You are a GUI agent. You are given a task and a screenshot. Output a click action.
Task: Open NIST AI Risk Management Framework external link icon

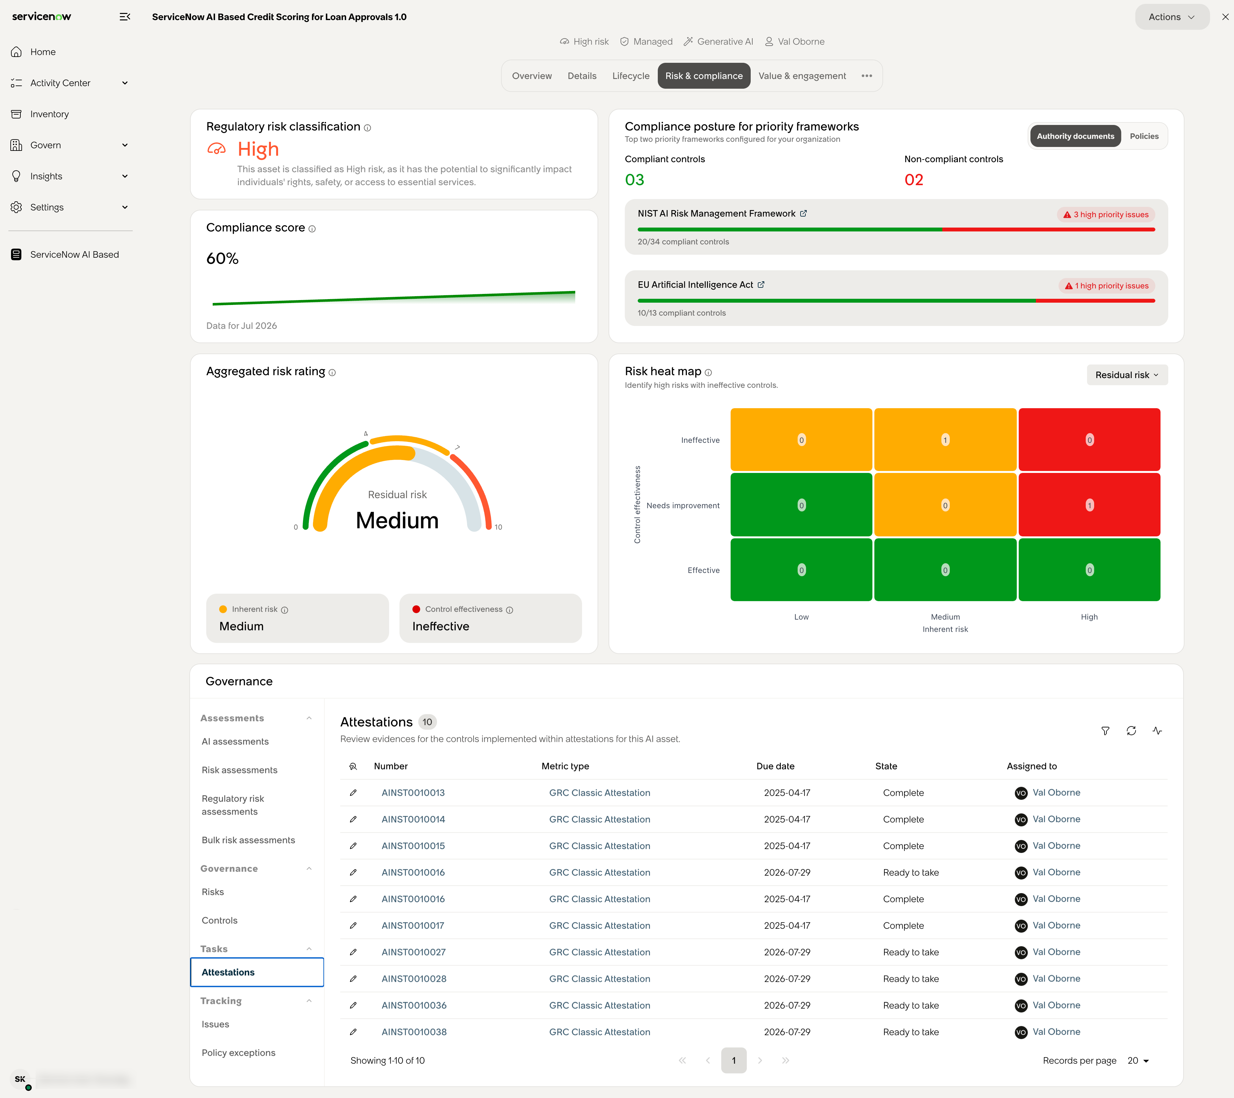pos(803,214)
